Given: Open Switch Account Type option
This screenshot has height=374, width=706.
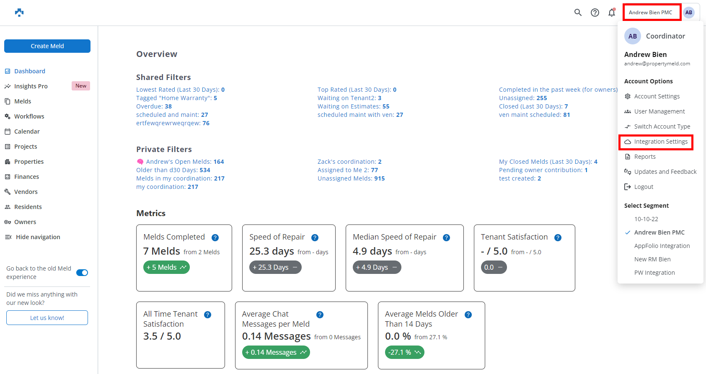Looking at the screenshot, I should [662, 126].
